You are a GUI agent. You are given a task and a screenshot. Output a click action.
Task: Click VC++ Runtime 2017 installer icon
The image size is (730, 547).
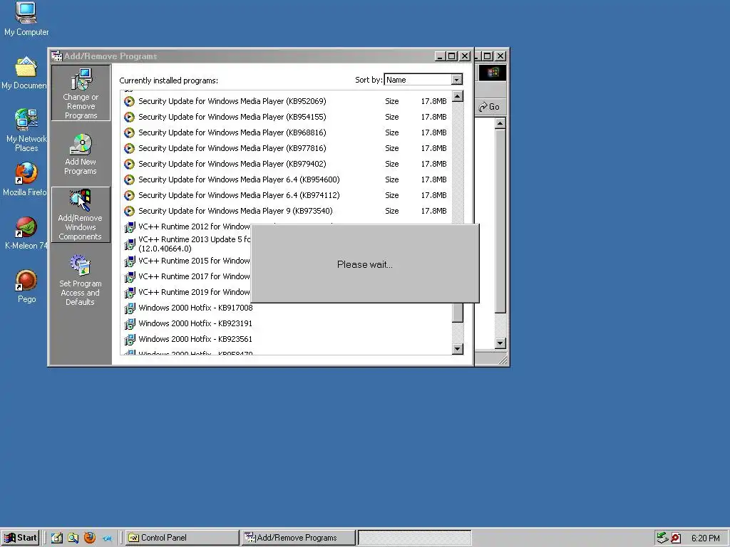click(x=130, y=277)
